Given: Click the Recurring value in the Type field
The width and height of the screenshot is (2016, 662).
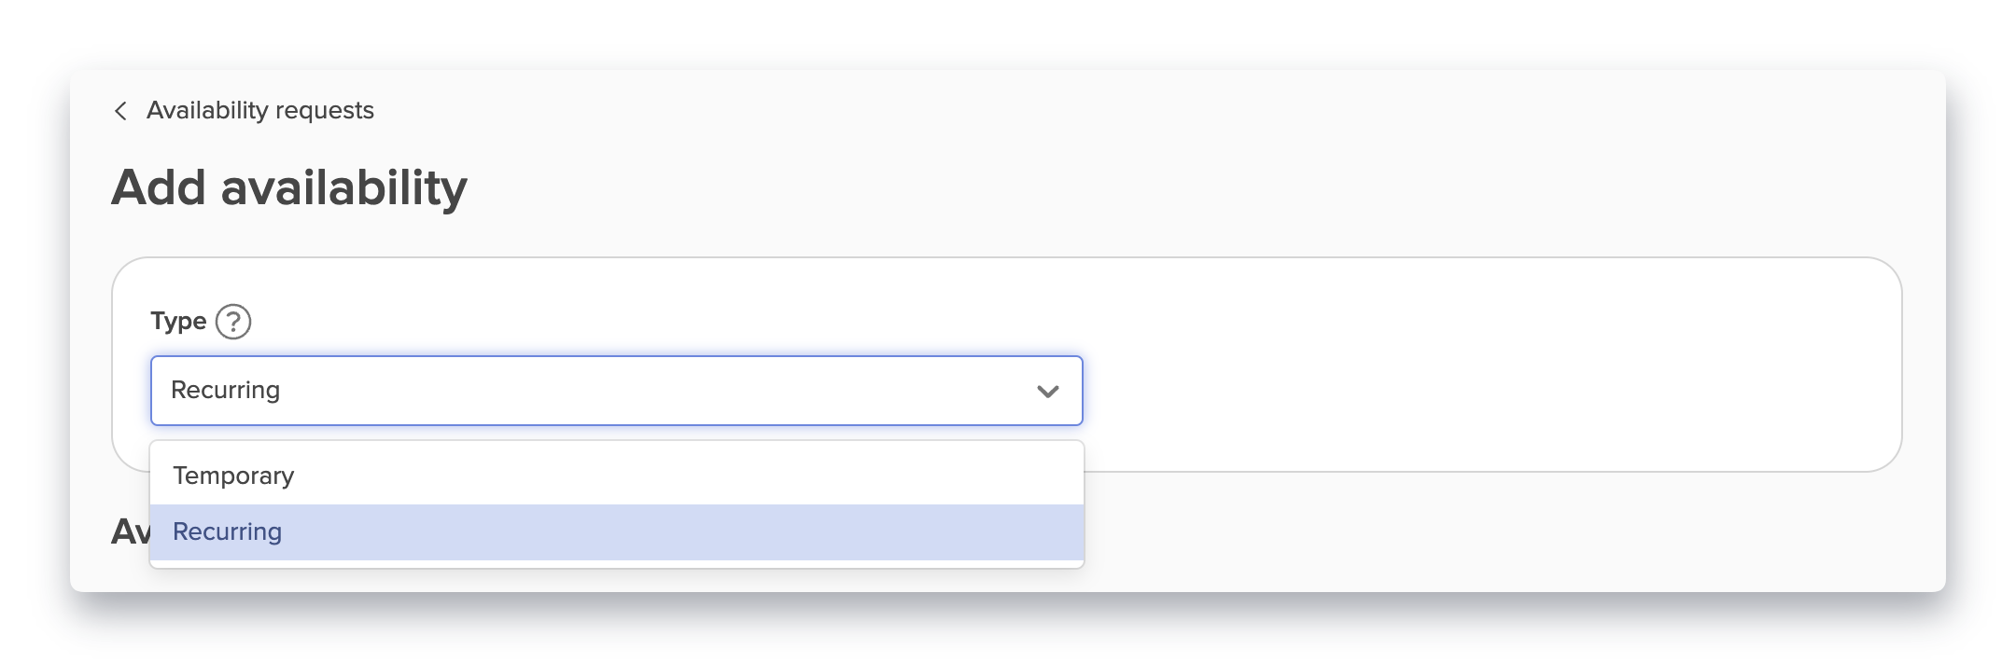Looking at the screenshot, I should point(225,390).
